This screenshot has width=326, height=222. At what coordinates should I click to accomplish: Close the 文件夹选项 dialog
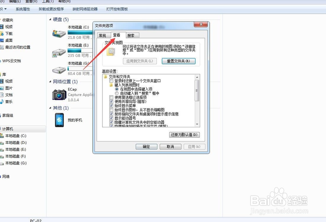point(201,24)
